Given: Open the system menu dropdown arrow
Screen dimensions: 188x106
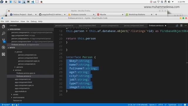Looking at the screenshot, I should [173, 2].
